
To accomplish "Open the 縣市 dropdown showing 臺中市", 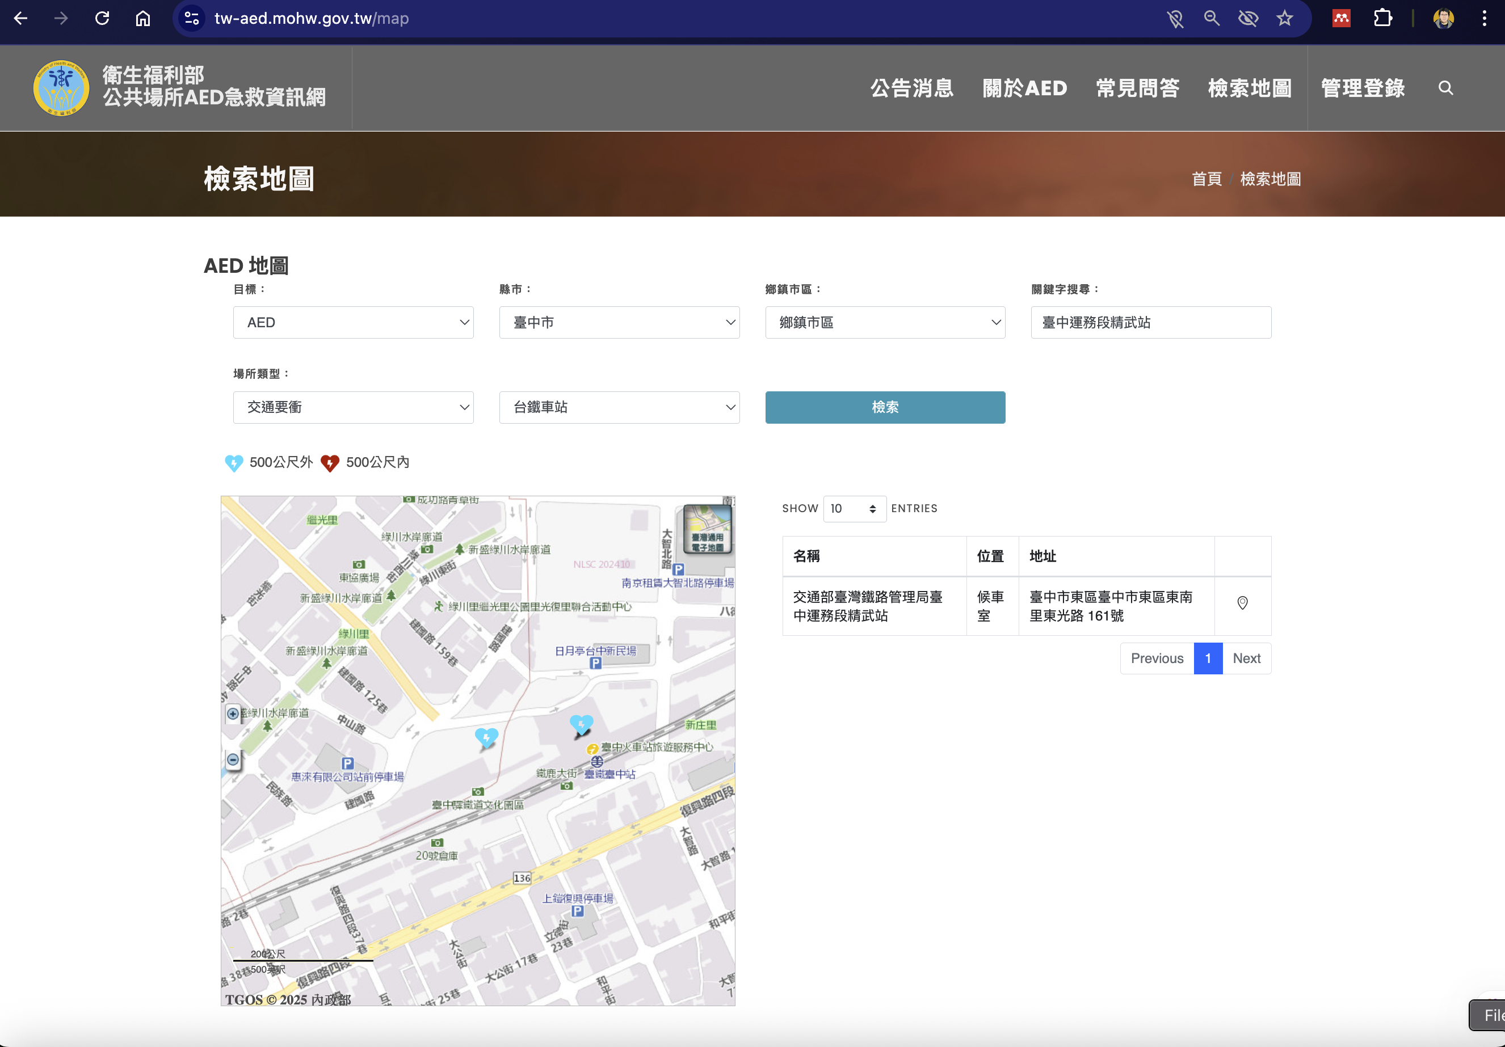I will (619, 322).
